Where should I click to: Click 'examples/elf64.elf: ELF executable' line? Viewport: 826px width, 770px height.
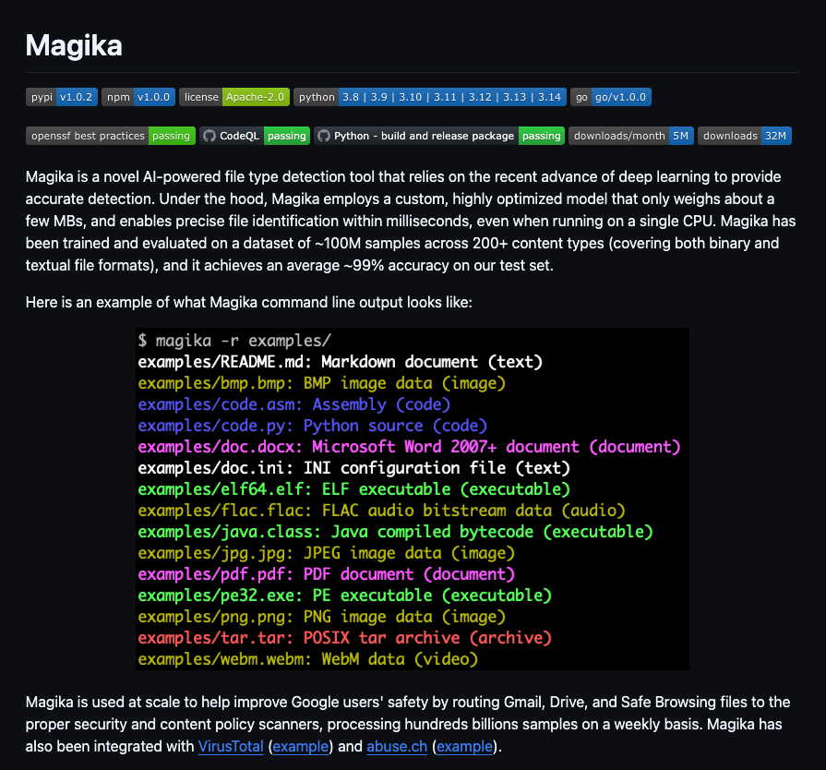click(354, 489)
